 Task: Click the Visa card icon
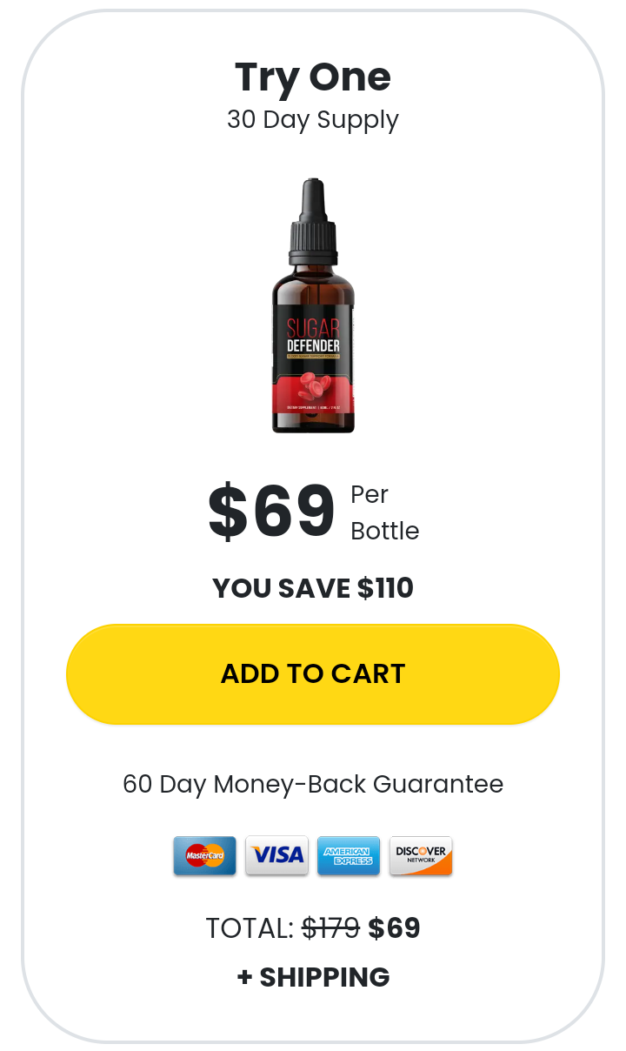pyautogui.click(x=276, y=856)
